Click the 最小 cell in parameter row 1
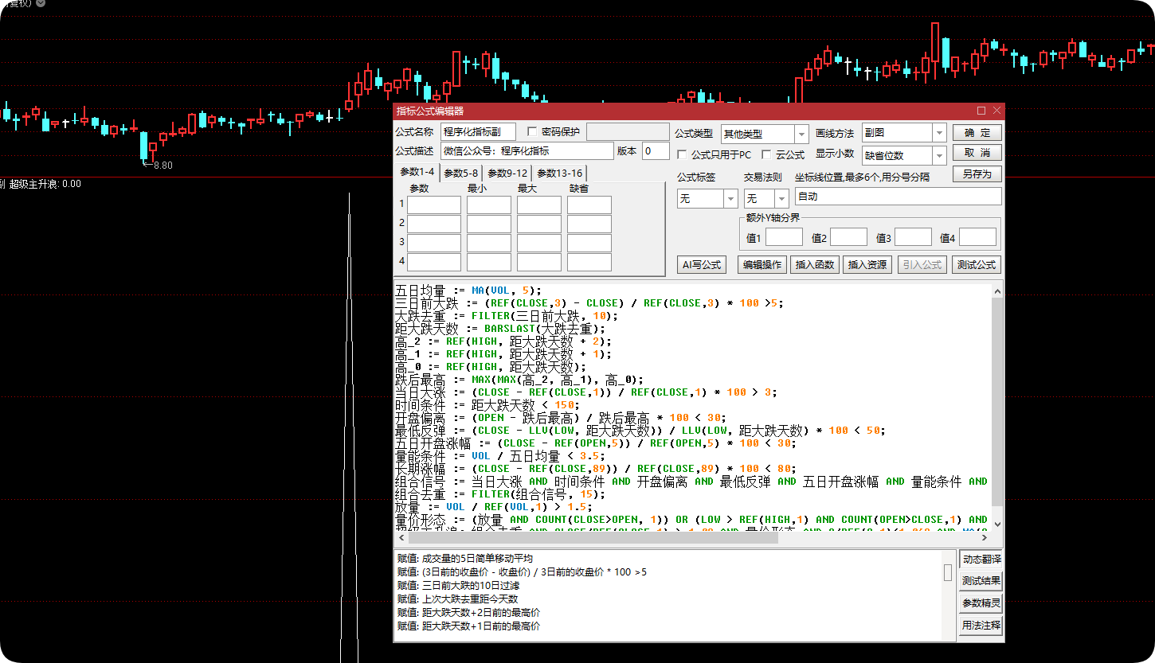This screenshot has width=1155, height=663. tap(489, 205)
